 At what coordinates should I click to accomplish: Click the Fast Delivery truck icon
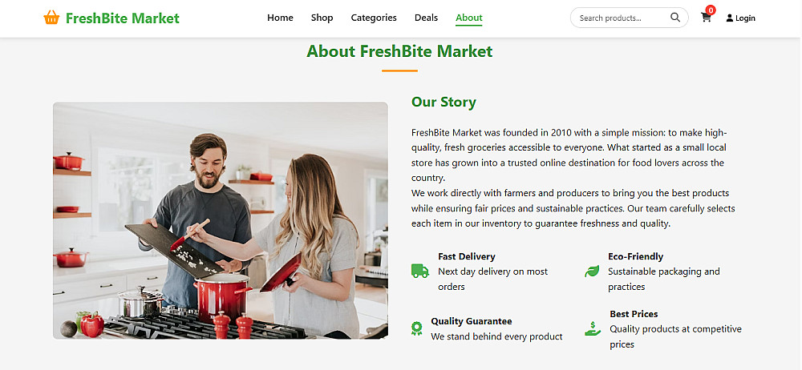pyautogui.click(x=419, y=271)
